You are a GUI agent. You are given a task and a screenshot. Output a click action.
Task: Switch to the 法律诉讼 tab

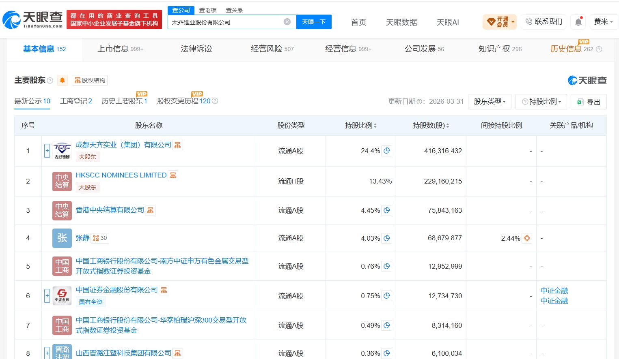(196, 49)
